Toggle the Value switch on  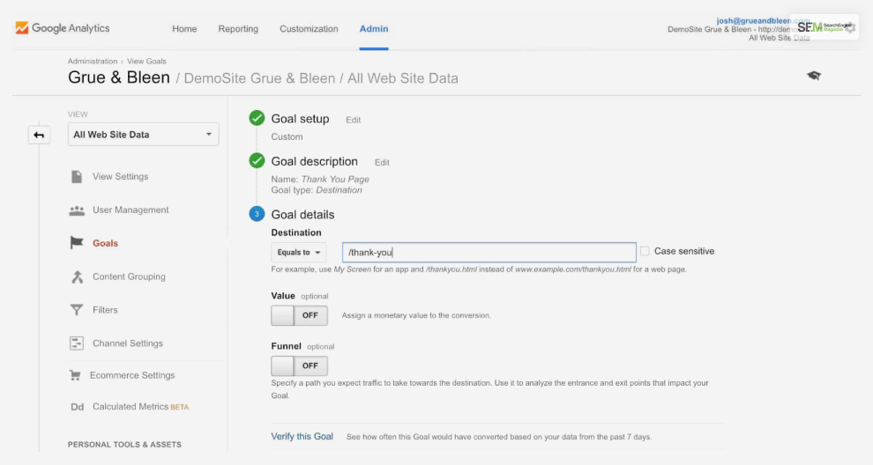point(299,315)
